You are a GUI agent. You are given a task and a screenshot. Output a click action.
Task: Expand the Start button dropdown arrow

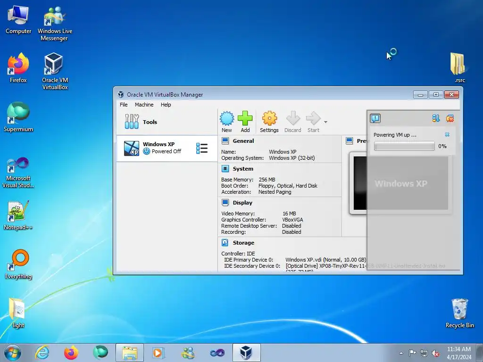[x=325, y=122]
